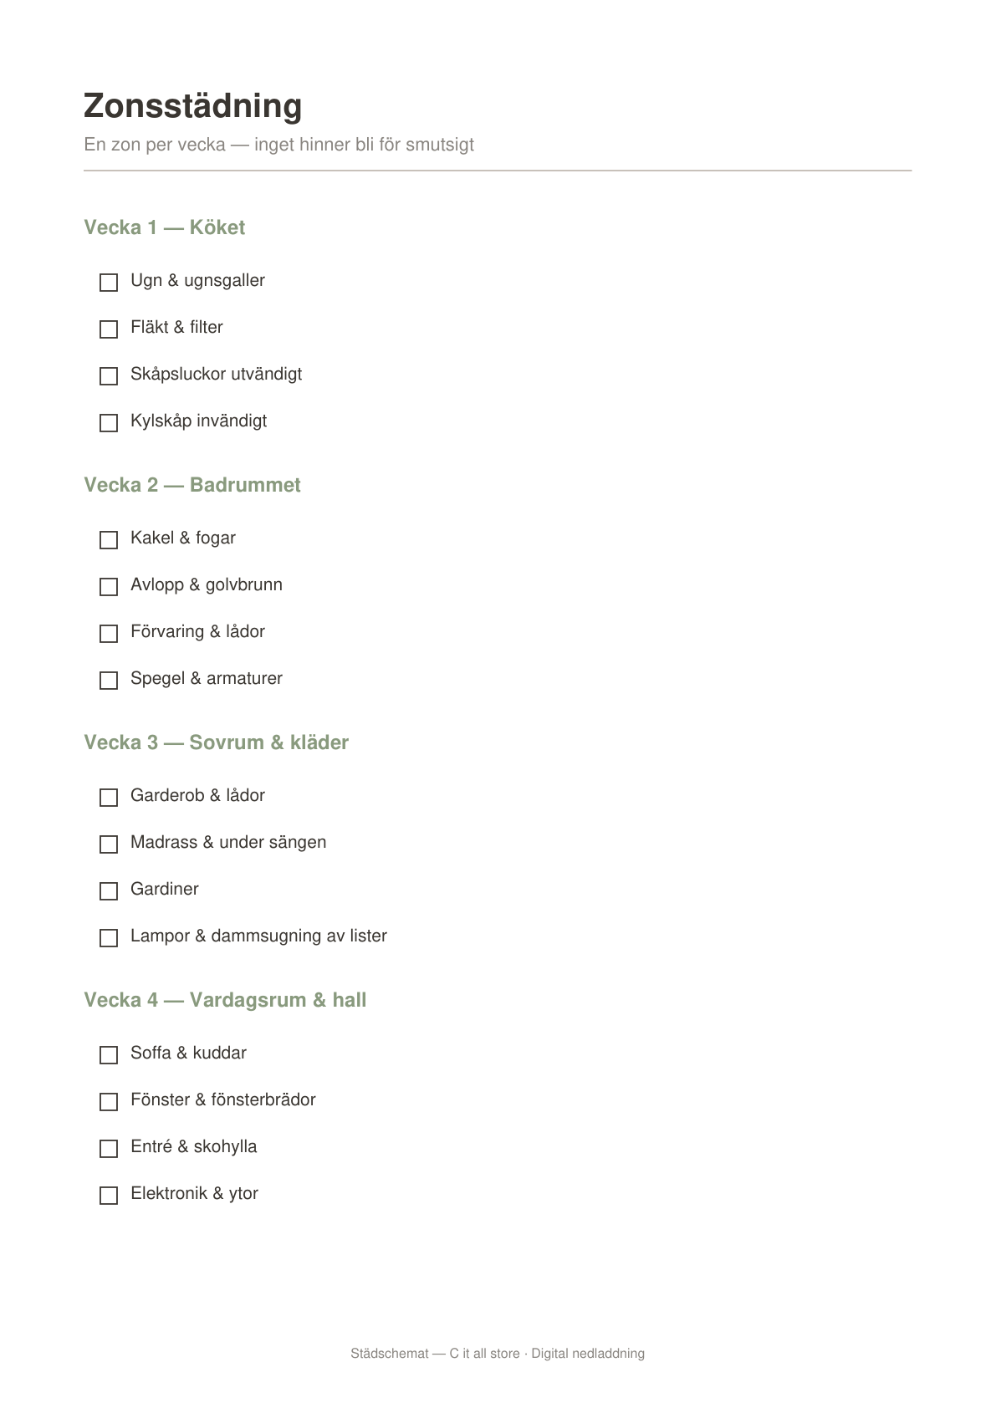Image resolution: width=996 pixels, height=1408 pixels.
Task: Mark Förvaring & lådor checkbox
Action: [x=109, y=634]
